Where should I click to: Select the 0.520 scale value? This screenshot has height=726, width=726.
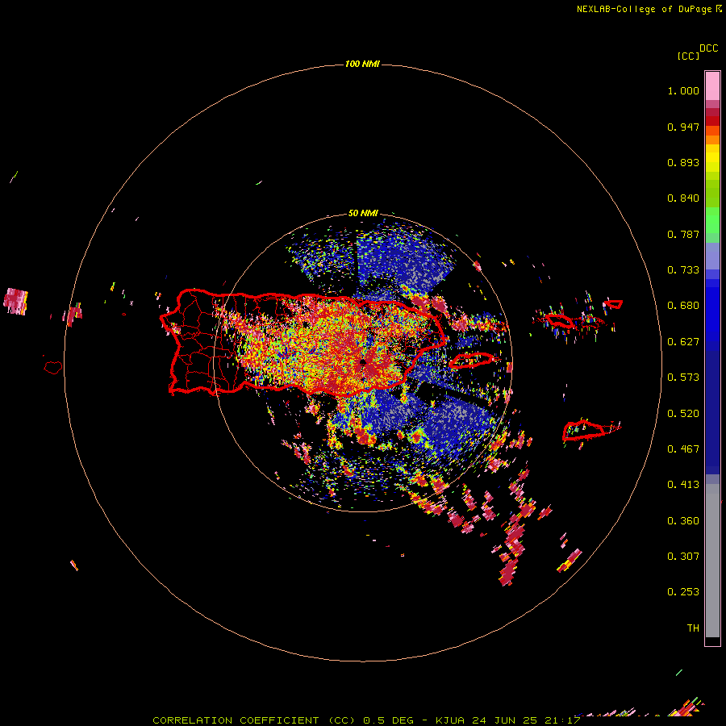683,414
